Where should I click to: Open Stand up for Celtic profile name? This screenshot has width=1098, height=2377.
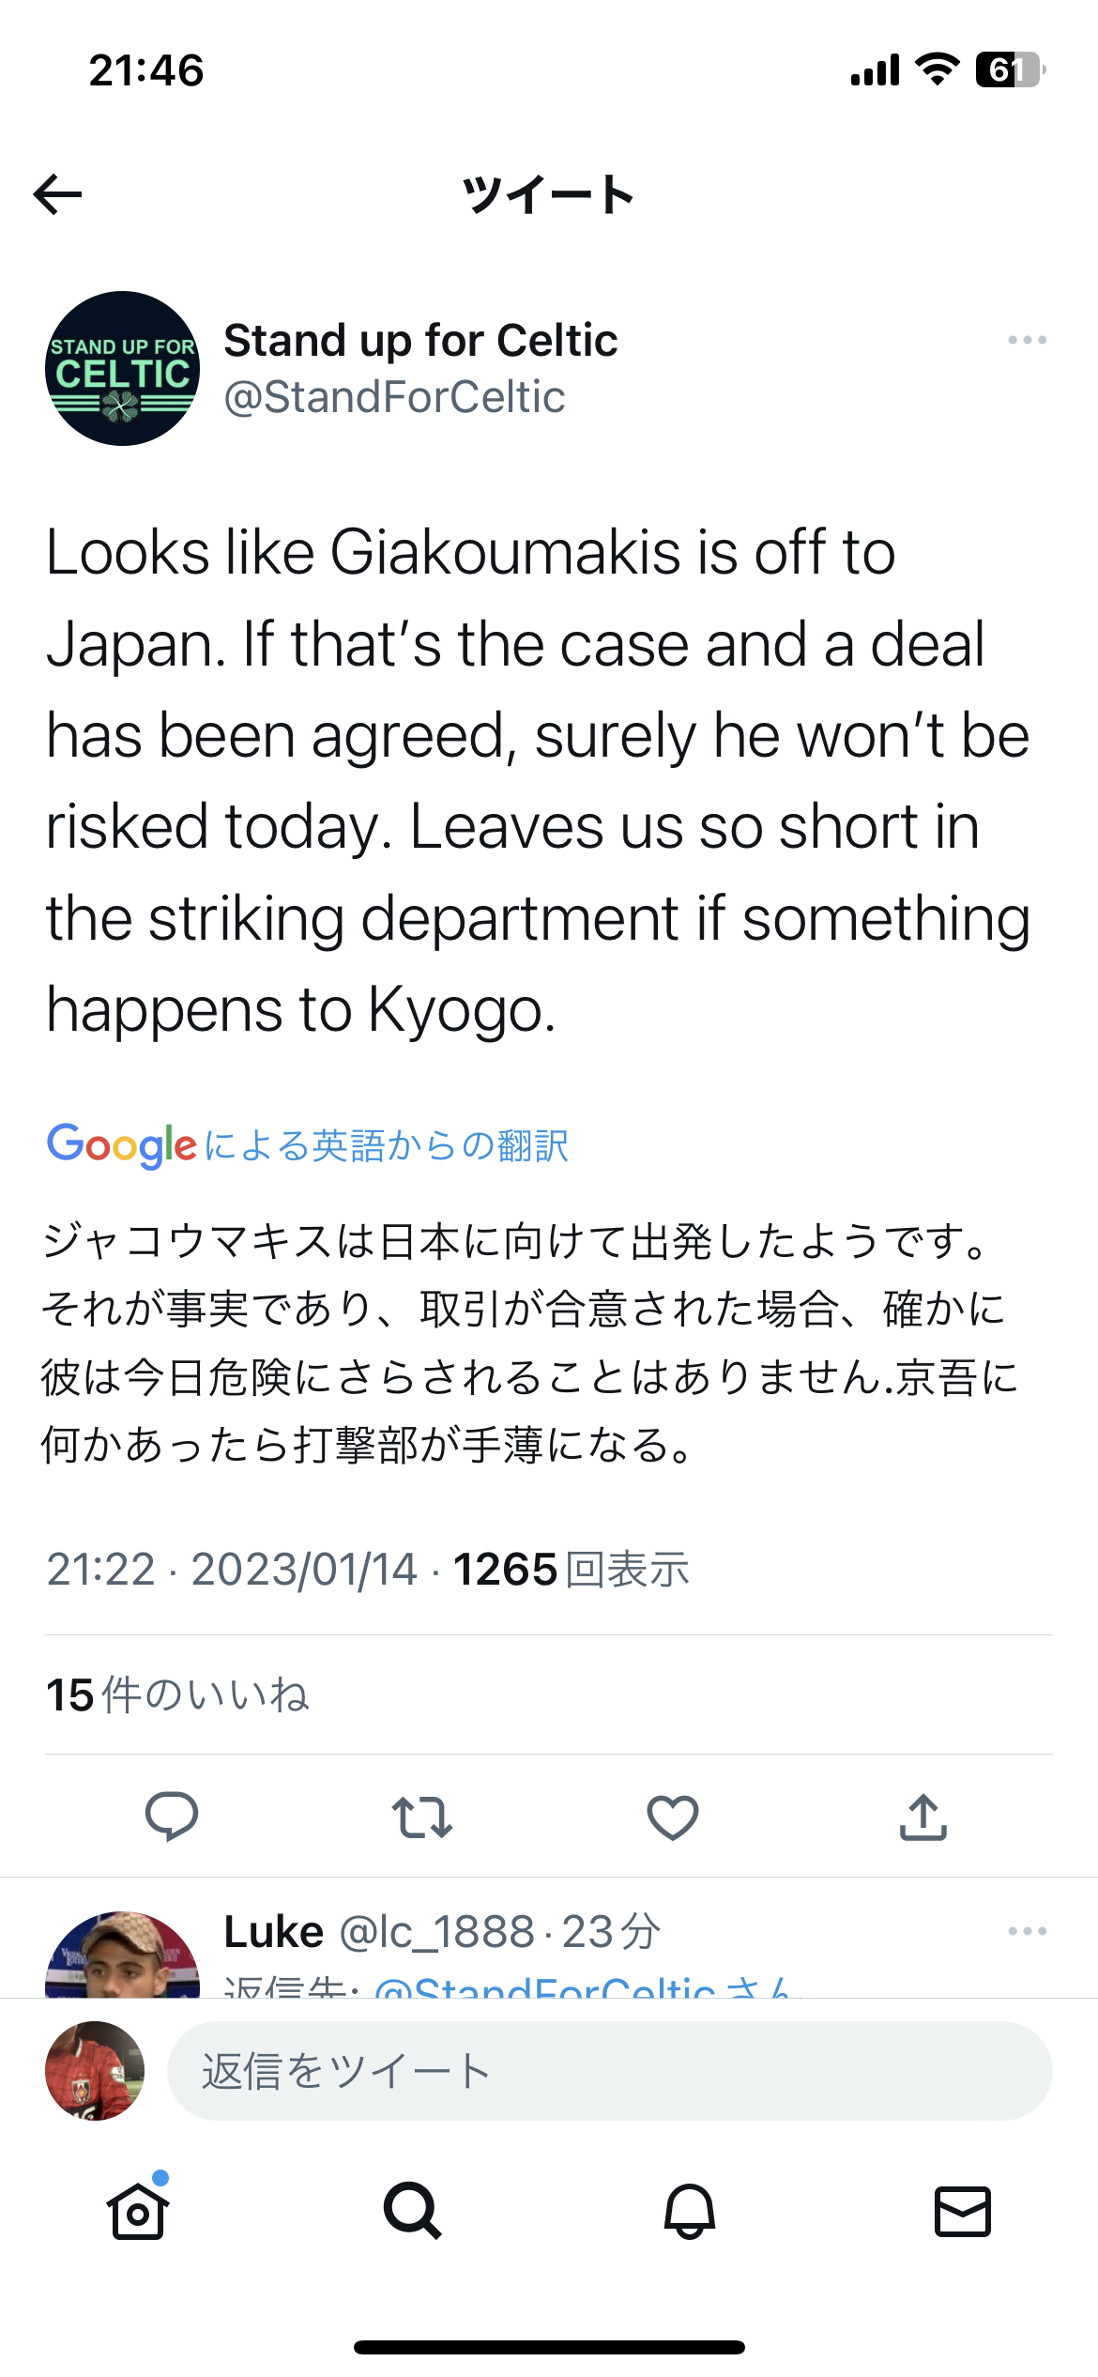pos(420,340)
